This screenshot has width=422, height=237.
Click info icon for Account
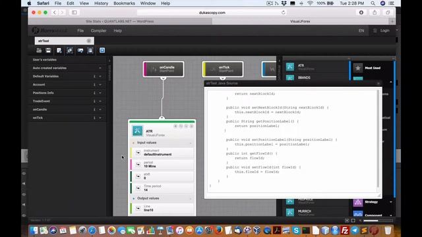tap(94, 85)
